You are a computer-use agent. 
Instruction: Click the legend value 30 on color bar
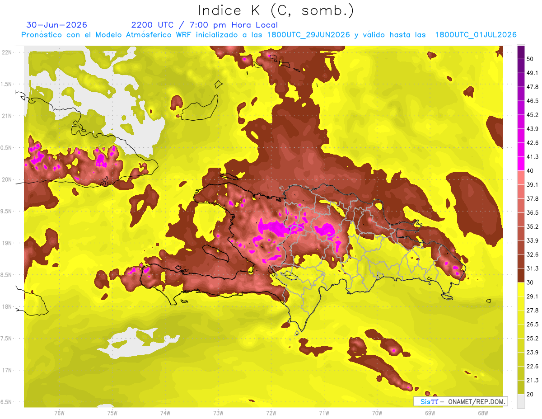point(530,282)
